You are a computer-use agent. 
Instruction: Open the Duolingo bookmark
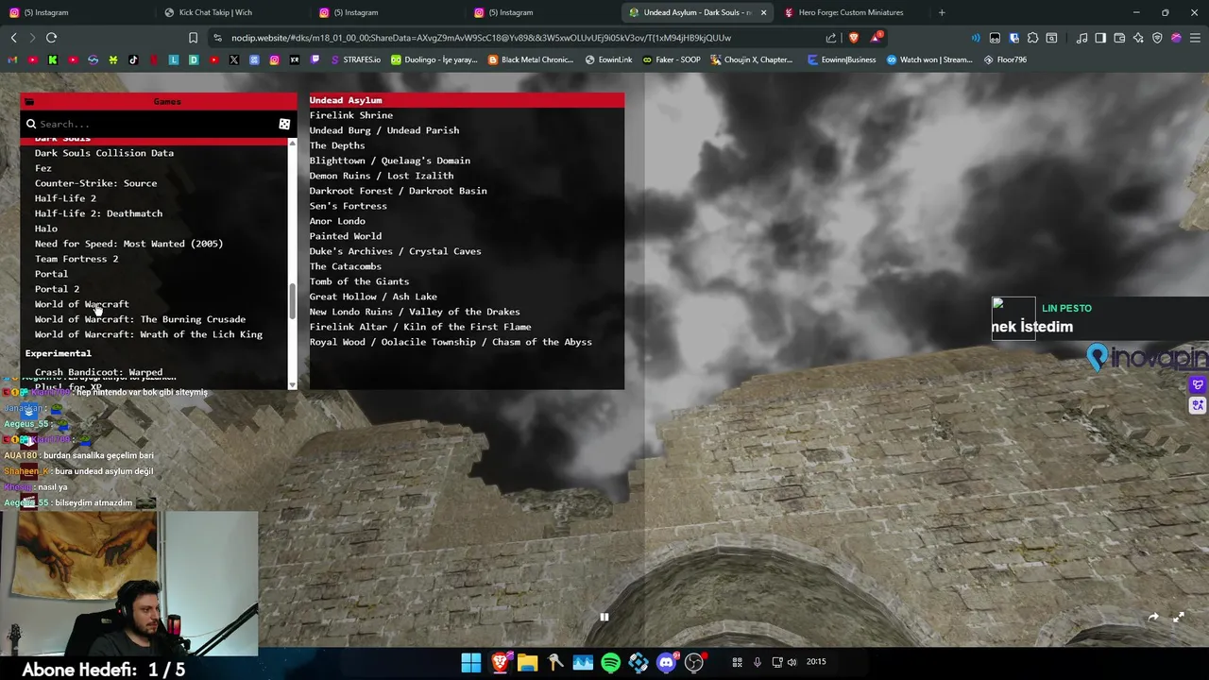tap(434, 59)
